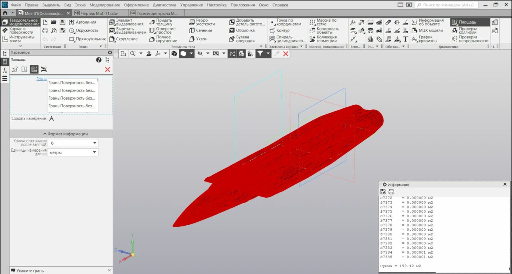Open the Моделирование menu
Viewport: 512px width, 274px height.
[x=105, y=5]
